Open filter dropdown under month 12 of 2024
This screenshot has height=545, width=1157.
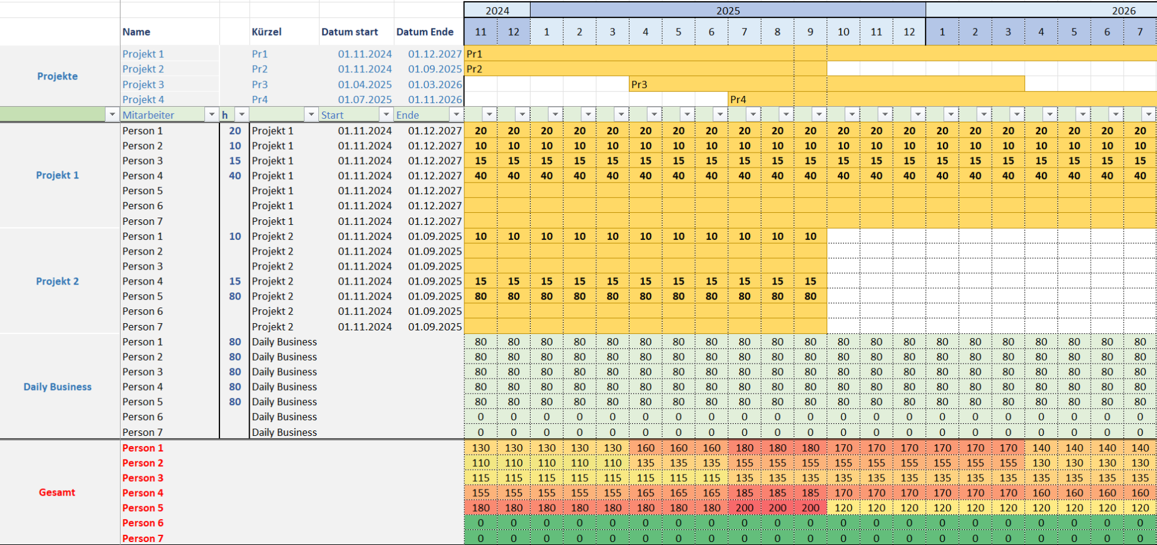pyautogui.click(x=522, y=115)
